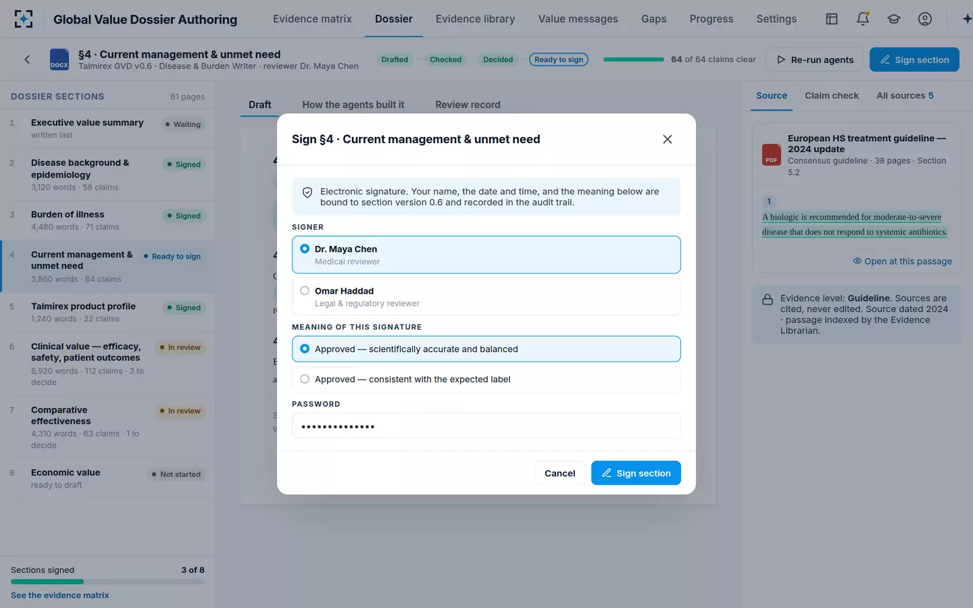973x608 pixels.
Task: Click the claims-clear progress bar
Action: tap(634, 59)
